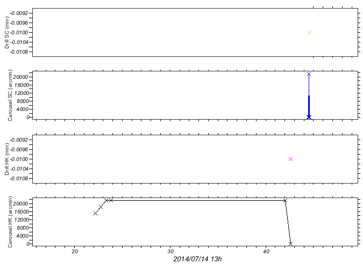This screenshot has height=271, width=363.
Task: Click "4000" tick on Carousel SC axis
Action: (x=23, y=109)
